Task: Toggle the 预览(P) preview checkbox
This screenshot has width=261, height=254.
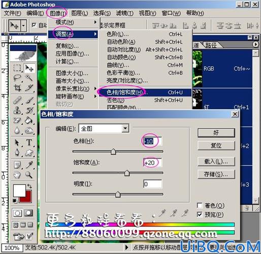Action: click(x=200, y=214)
